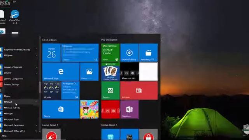
Task: Open the red tile left of OneNote
Action: click(x=110, y=109)
